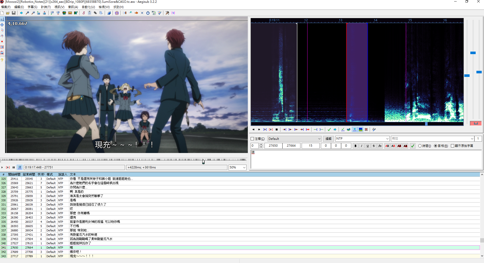
Task: Select subtitle row 342 爆炸吧!
Action: pos(240,252)
